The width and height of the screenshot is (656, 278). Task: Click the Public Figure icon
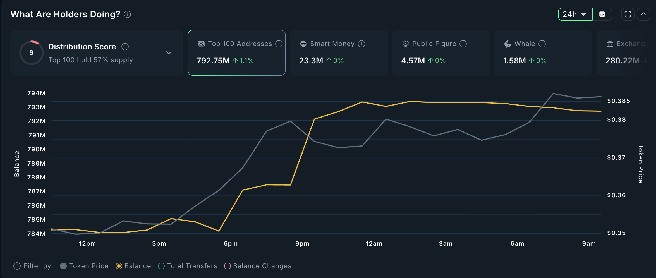tap(405, 44)
